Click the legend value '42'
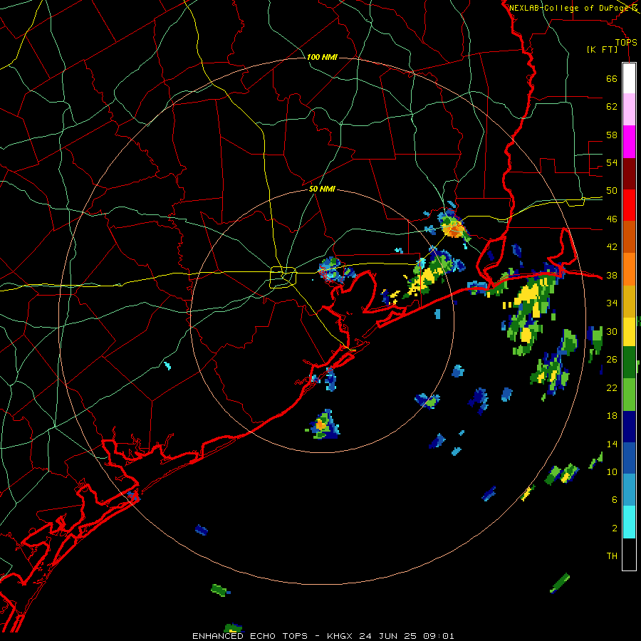 tap(612, 247)
